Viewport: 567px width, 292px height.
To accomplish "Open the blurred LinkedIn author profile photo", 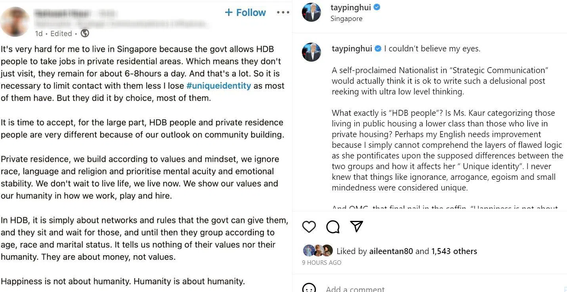I will coord(15,22).
